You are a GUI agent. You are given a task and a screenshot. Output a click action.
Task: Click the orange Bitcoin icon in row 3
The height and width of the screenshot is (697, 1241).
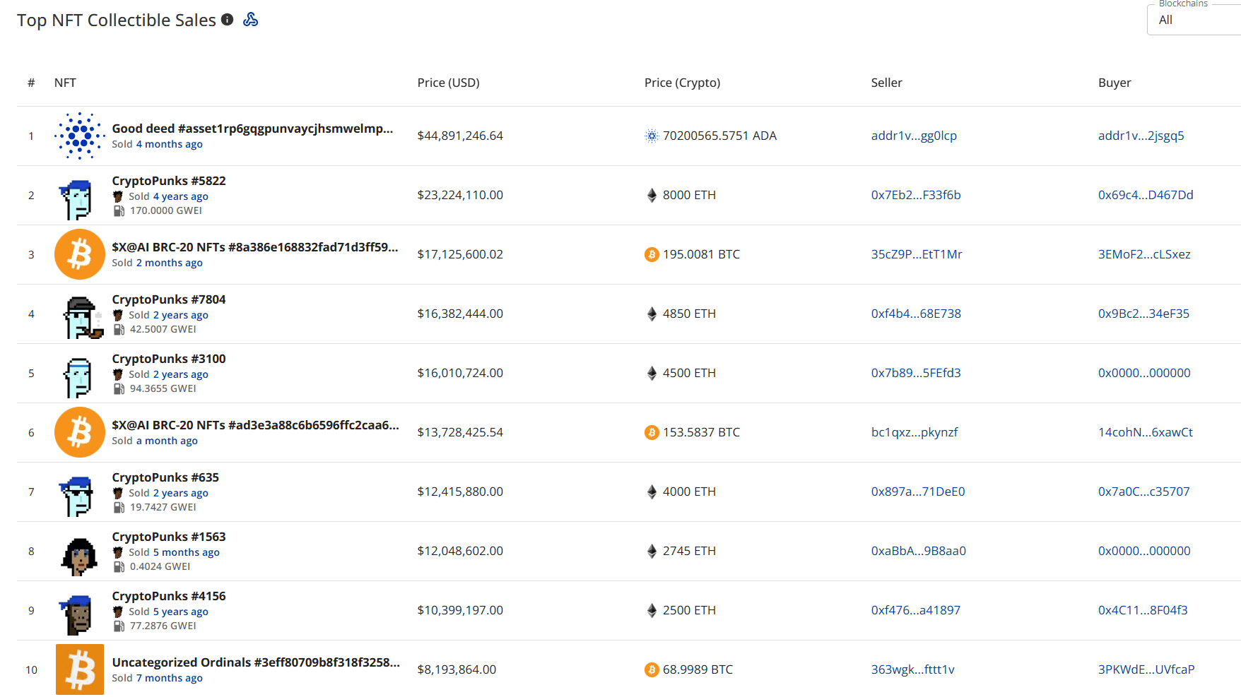point(80,254)
